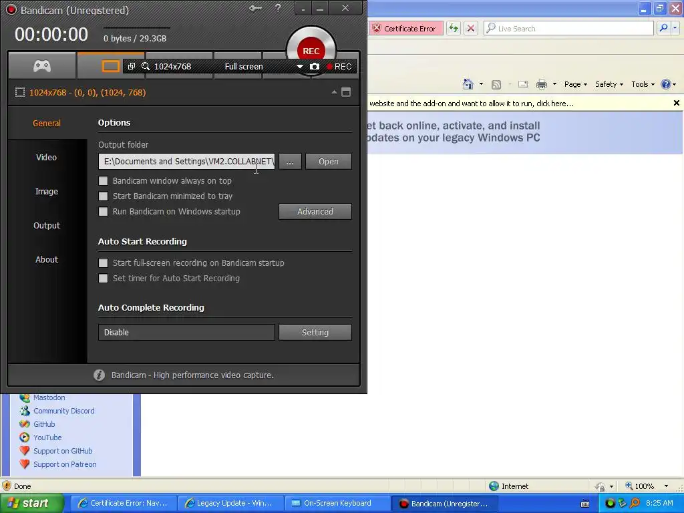Click the RSS feeds icon in IE

tap(496, 84)
